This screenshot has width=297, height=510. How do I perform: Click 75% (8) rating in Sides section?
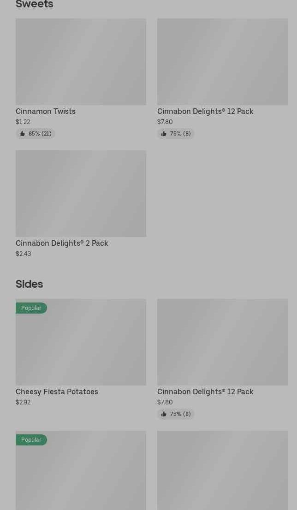[x=180, y=414]
